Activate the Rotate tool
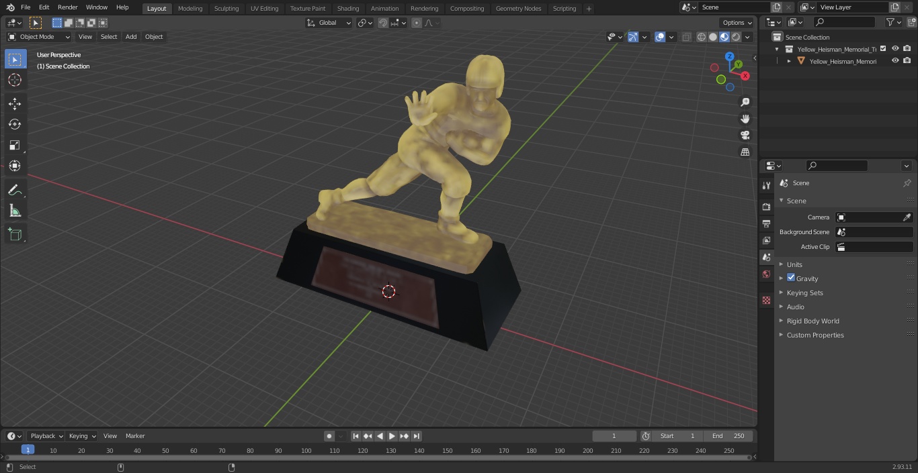 point(15,124)
